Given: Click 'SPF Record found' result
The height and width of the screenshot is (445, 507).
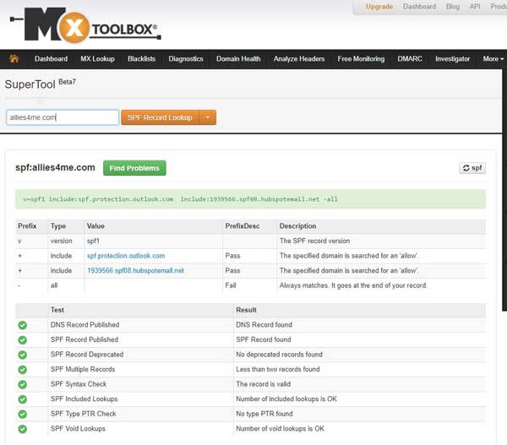Looking at the screenshot, I should pos(263,339).
